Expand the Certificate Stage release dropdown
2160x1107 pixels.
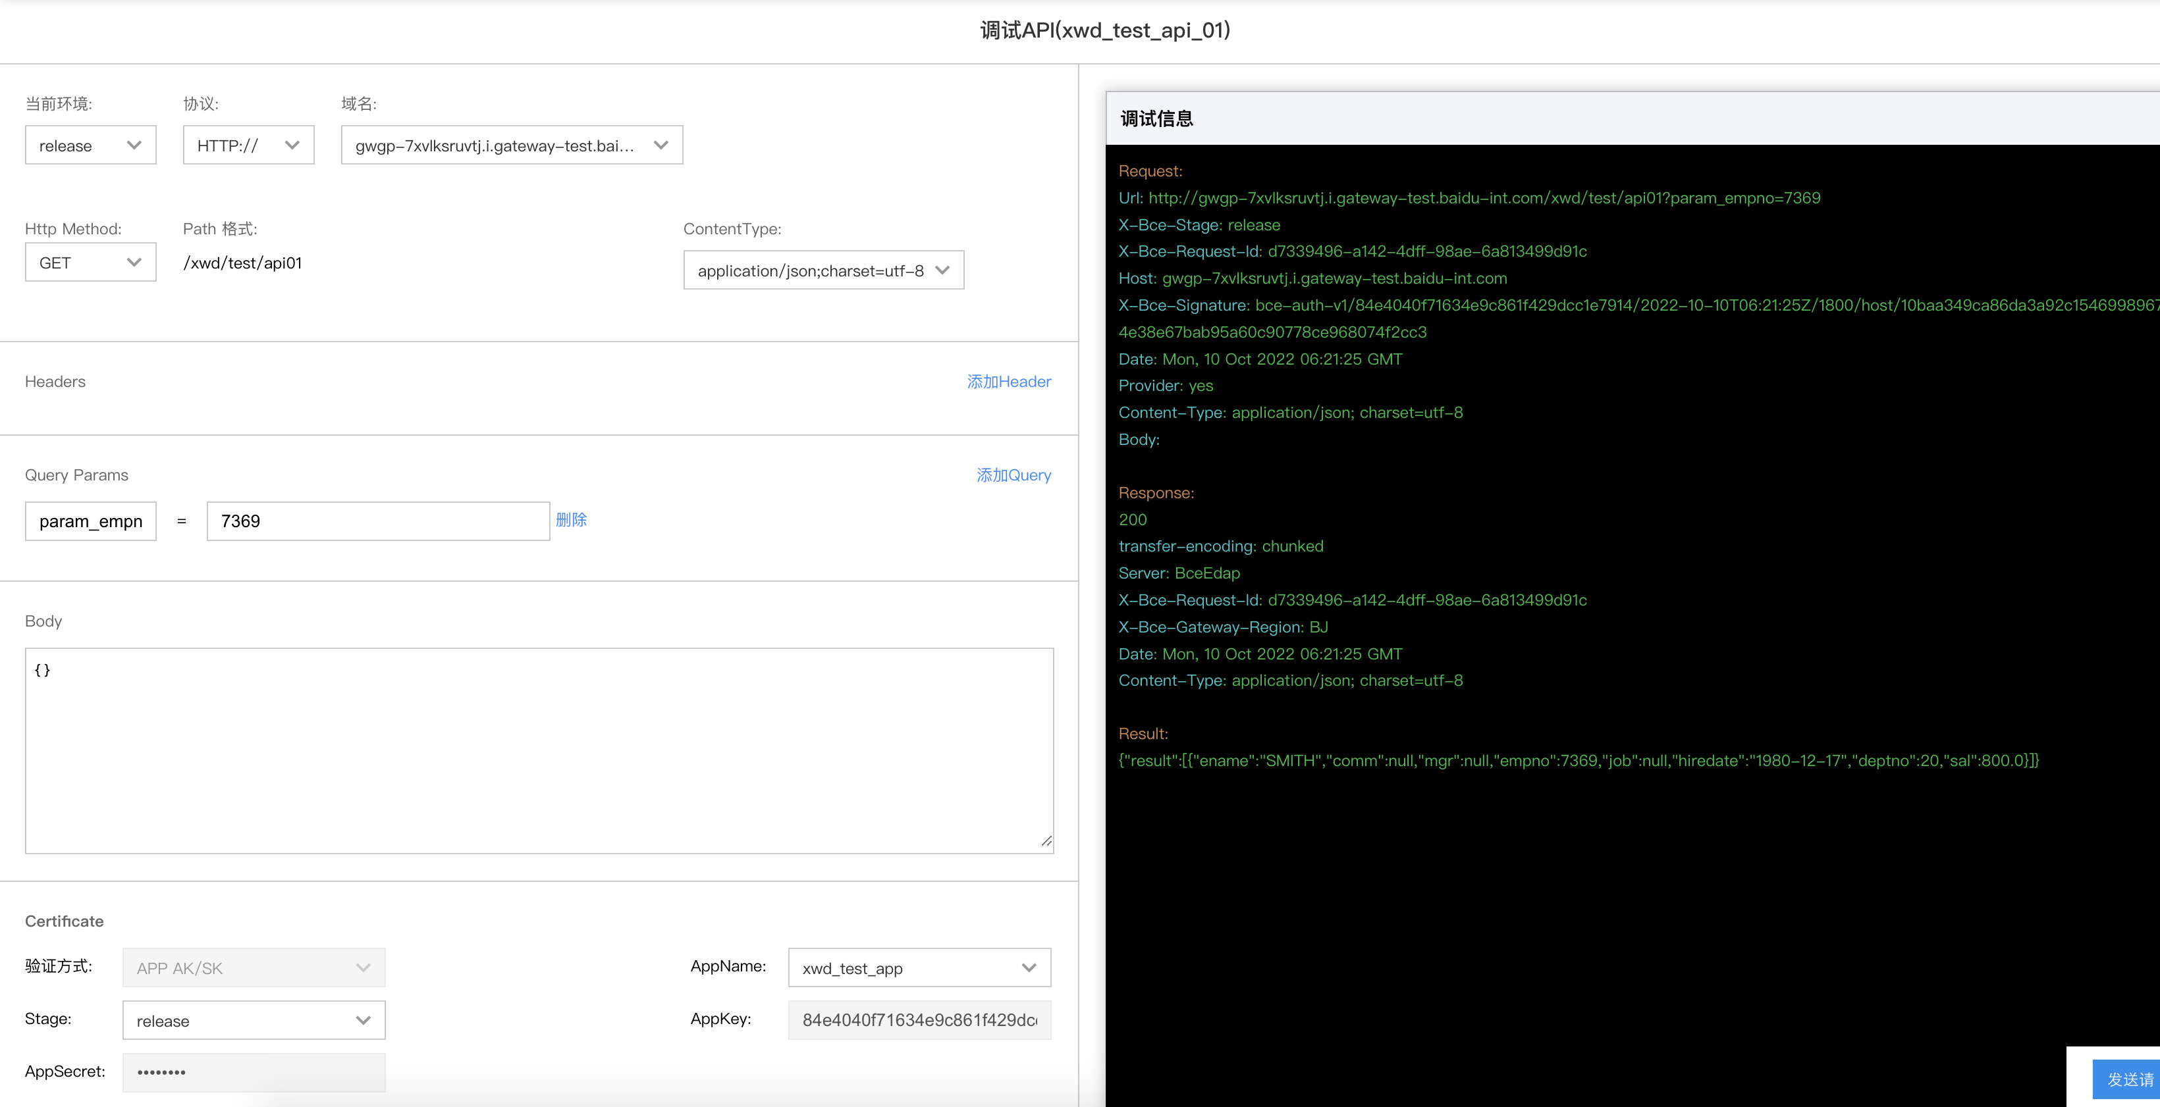pos(254,1021)
